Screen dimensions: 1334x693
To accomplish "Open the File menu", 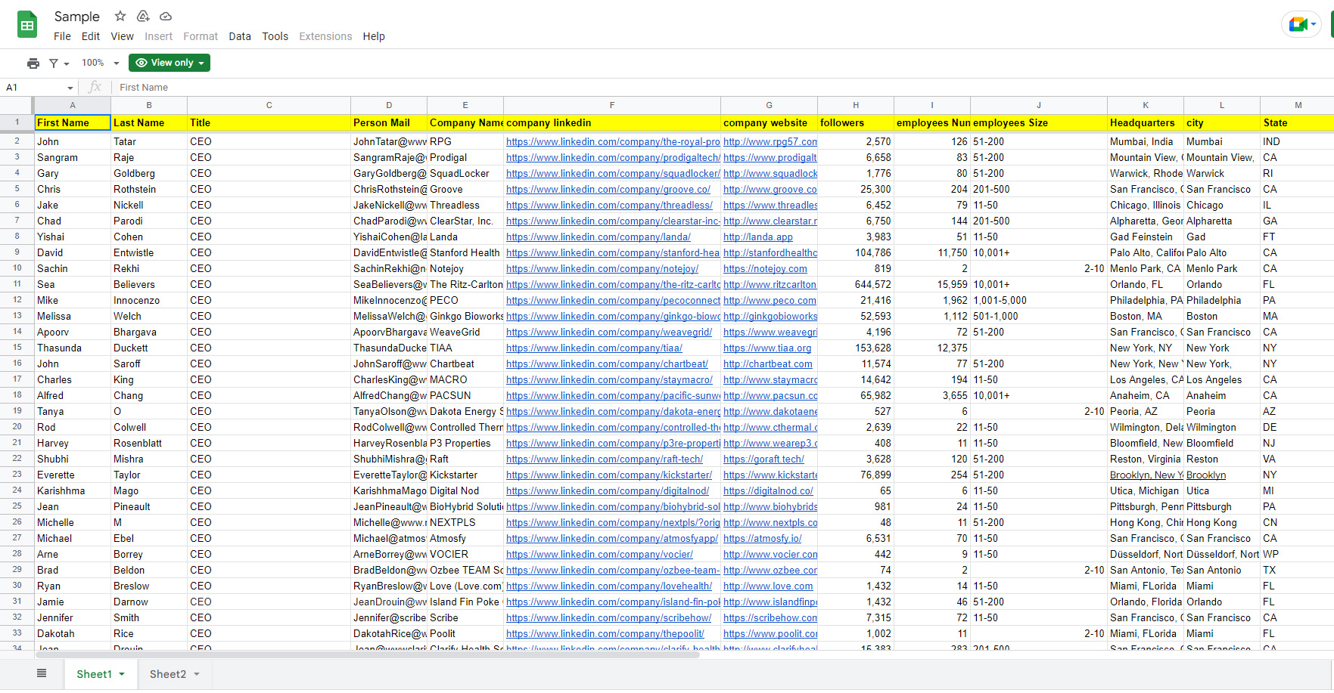I will (62, 36).
